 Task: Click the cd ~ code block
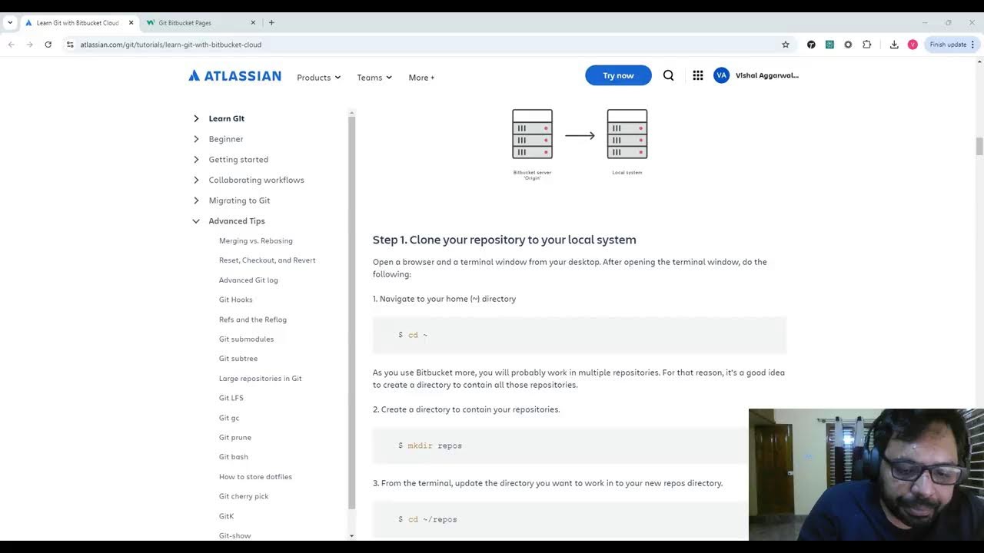(x=580, y=335)
